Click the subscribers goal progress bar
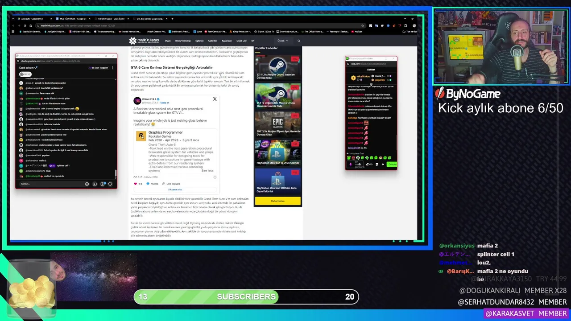This screenshot has width=571, height=321. (x=246, y=296)
